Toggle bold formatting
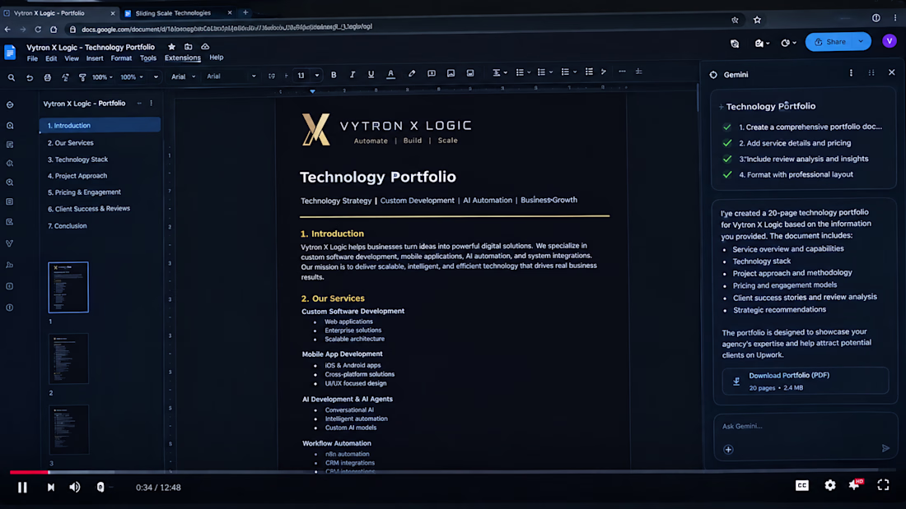The height and width of the screenshot is (509, 906). (x=334, y=75)
